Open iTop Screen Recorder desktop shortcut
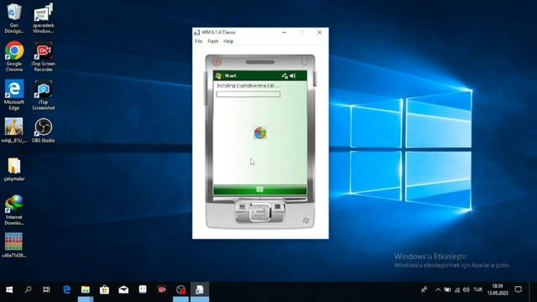The image size is (537, 302). (x=43, y=56)
